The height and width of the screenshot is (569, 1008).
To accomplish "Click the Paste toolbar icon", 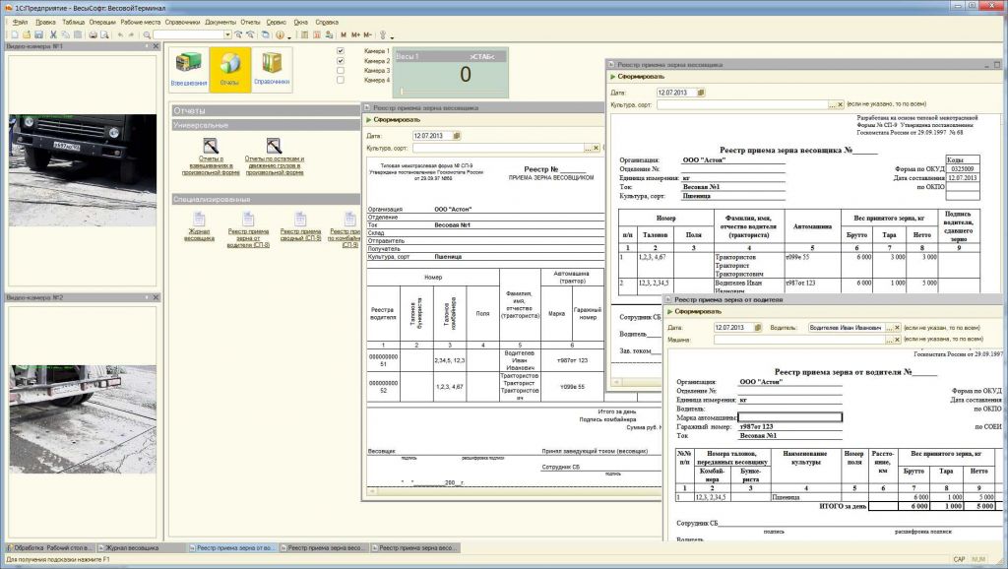I will (78, 34).
